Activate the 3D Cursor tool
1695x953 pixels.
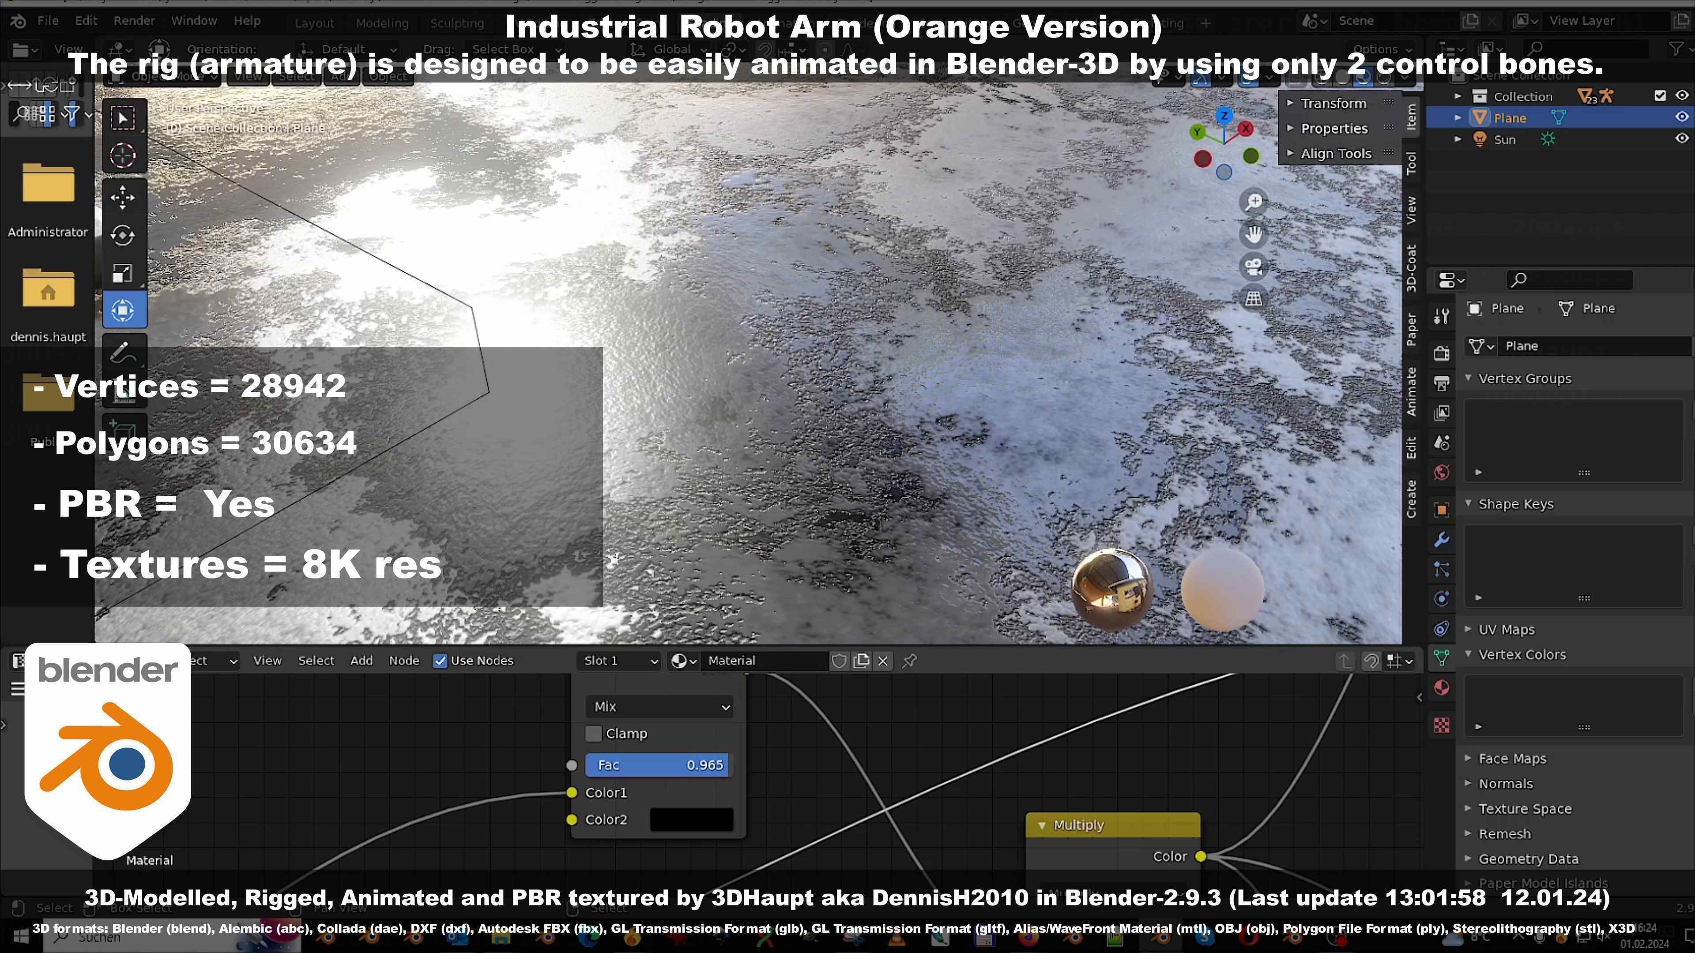coord(123,156)
